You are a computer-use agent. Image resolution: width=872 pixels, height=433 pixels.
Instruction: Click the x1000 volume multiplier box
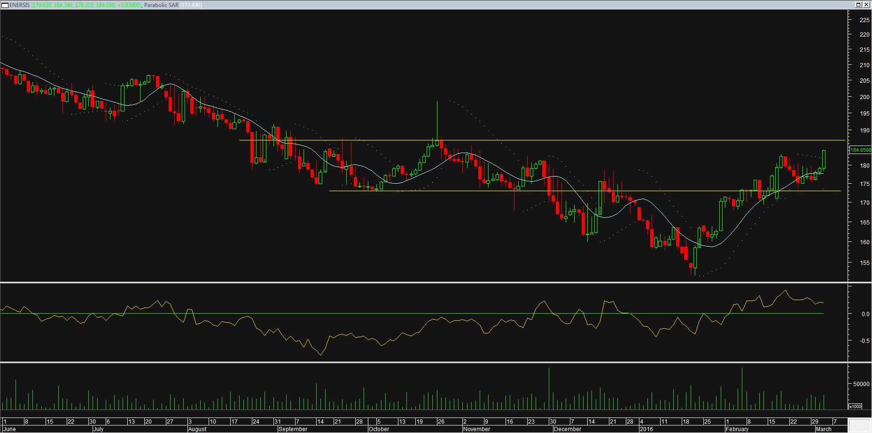(855, 406)
